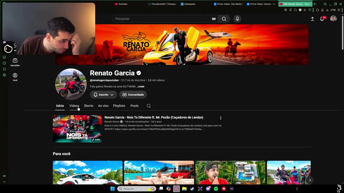Open the Posts tab

134,106
